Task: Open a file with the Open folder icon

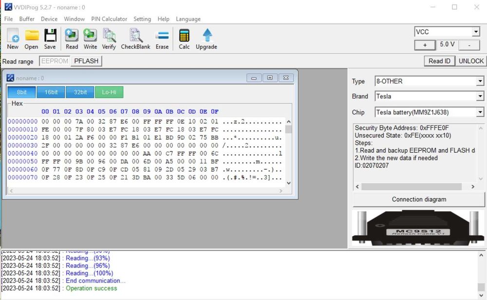Action: coord(31,38)
